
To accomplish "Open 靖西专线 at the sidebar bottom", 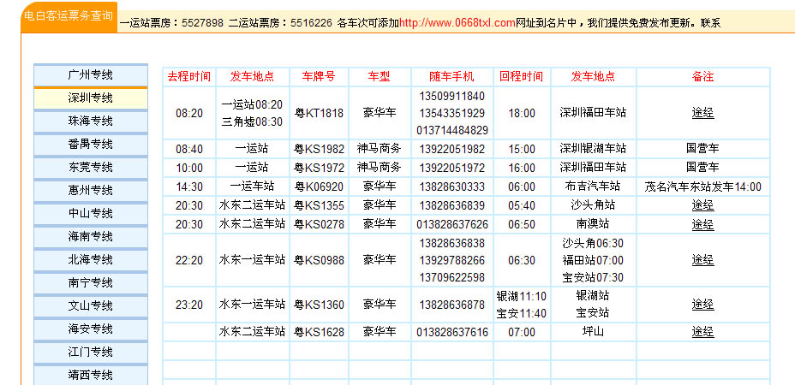I will [x=91, y=375].
